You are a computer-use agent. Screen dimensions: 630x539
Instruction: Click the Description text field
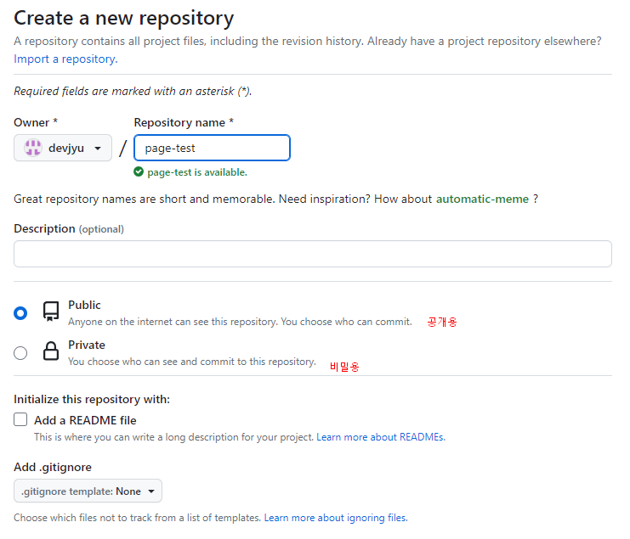(x=313, y=254)
